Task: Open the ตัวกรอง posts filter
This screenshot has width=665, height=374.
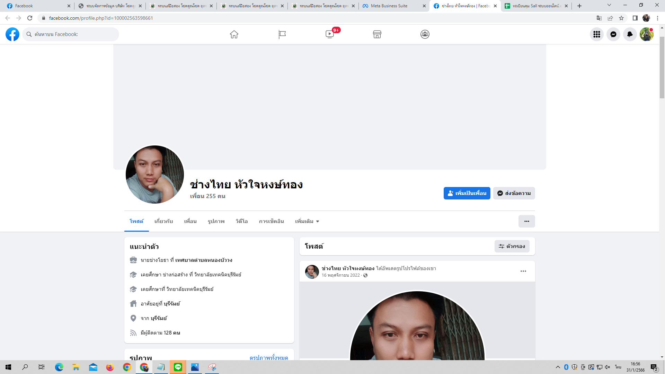Action: click(512, 246)
